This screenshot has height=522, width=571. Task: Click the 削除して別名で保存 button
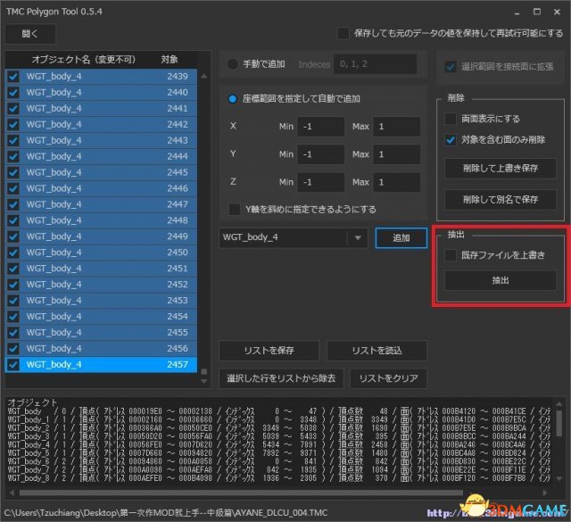pyautogui.click(x=500, y=199)
